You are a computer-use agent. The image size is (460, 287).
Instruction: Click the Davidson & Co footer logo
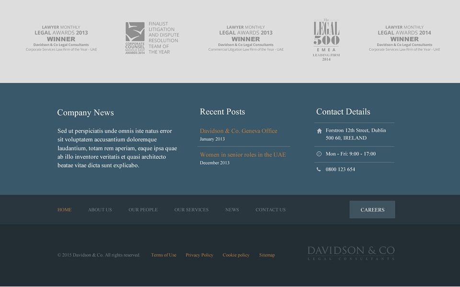coord(351,253)
